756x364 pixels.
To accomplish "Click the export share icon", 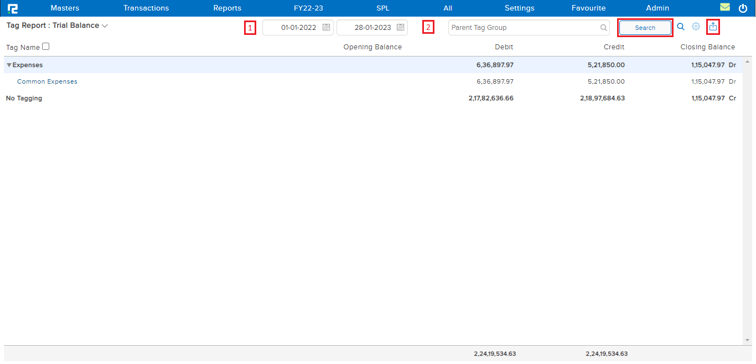I will click(713, 27).
